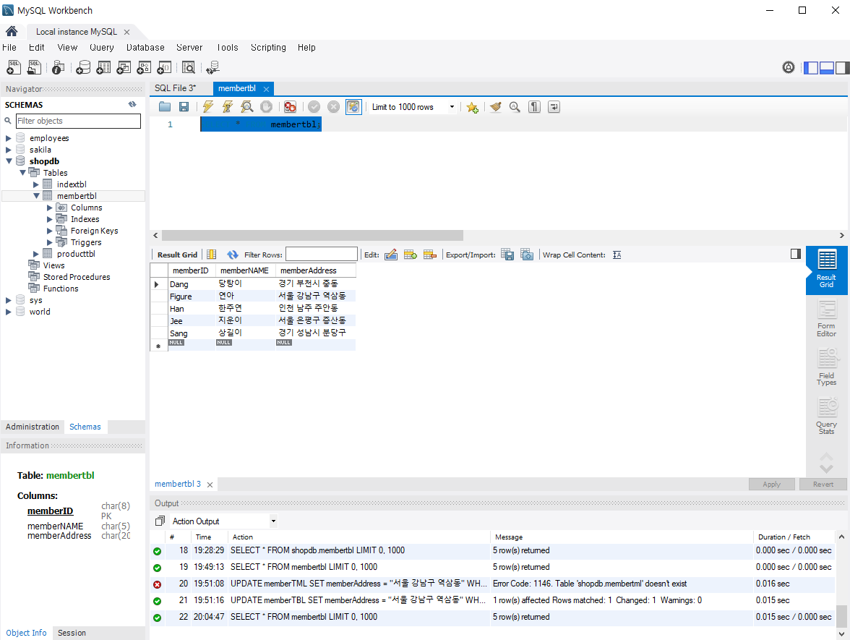Screen dimensions: 850x640
Task: Export recordset to file icon
Action: coord(507,255)
